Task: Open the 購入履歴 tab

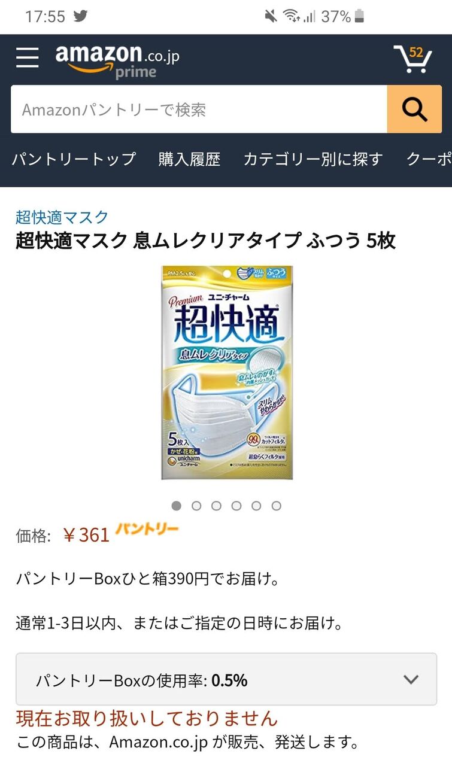Action: [189, 159]
